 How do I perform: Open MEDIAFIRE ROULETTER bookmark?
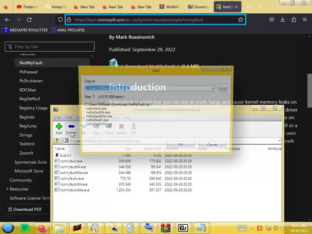click(26, 30)
